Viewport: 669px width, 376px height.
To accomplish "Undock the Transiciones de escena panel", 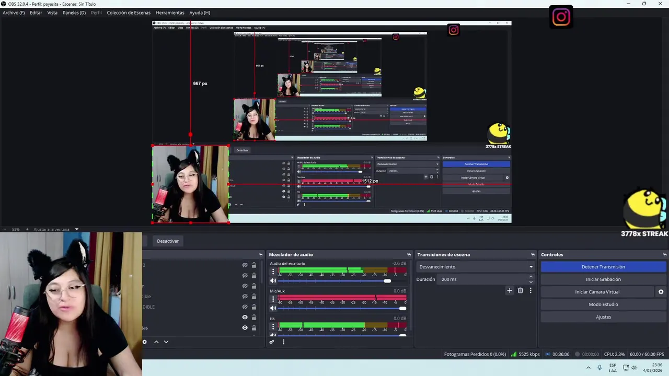I will pyautogui.click(x=533, y=254).
